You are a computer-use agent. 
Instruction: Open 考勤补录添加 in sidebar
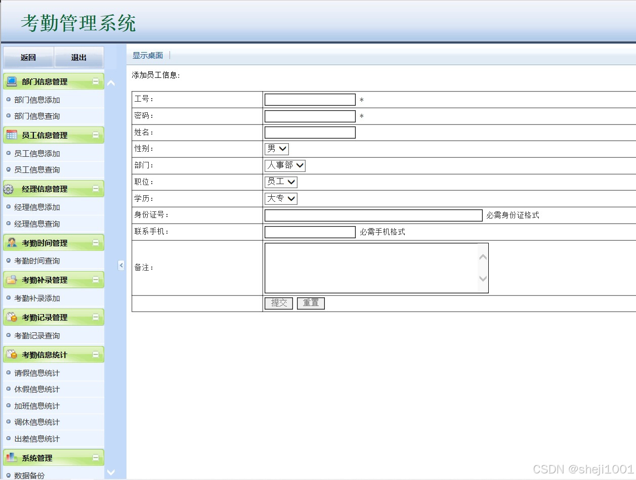click(37, 298)
